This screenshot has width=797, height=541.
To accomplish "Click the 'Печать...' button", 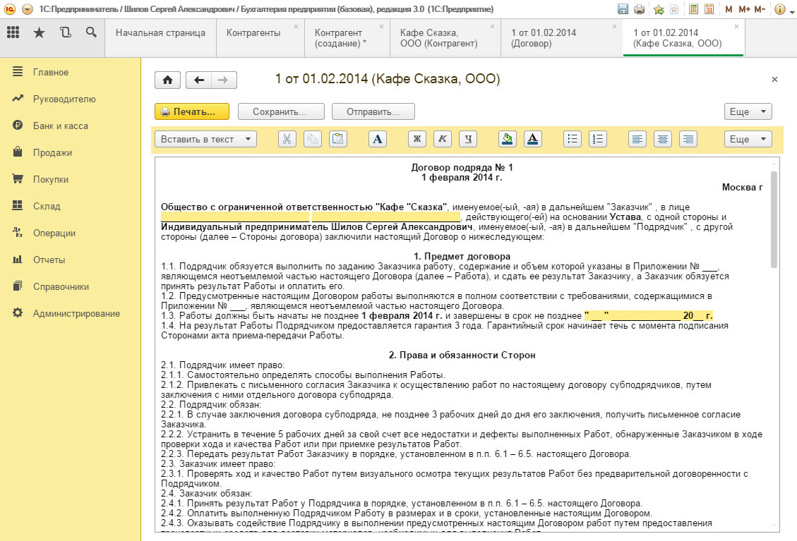I will [x=191, y=111].
